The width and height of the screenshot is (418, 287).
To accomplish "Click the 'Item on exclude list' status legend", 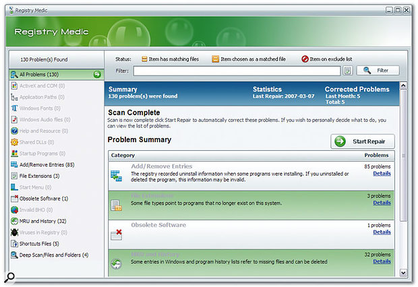I will coord(327,59).
